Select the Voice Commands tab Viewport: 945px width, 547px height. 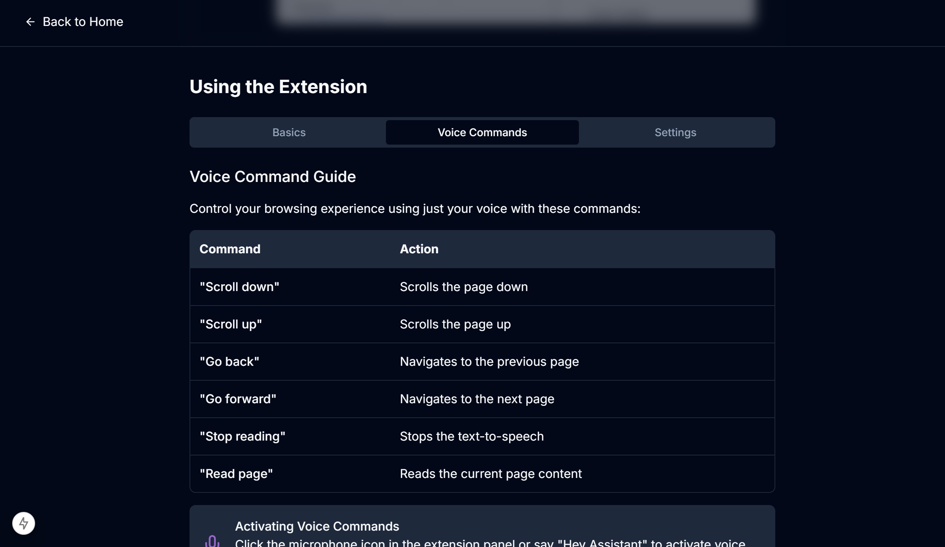click(x=482, y=132)
